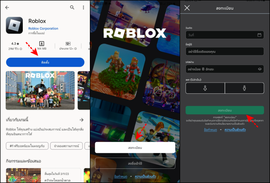
Task: Click the username field อย่าใช้ชื่อจริงของคุณ
Action: pos(225,52)
